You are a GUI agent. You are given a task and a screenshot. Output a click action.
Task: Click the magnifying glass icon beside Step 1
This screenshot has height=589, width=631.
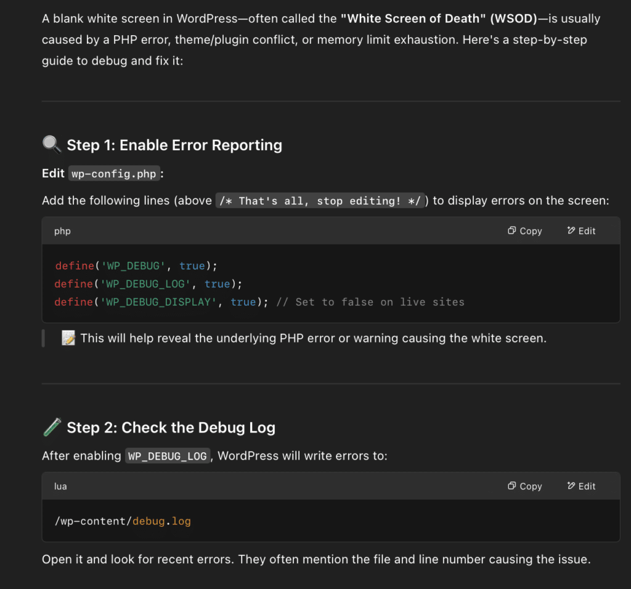51,144
